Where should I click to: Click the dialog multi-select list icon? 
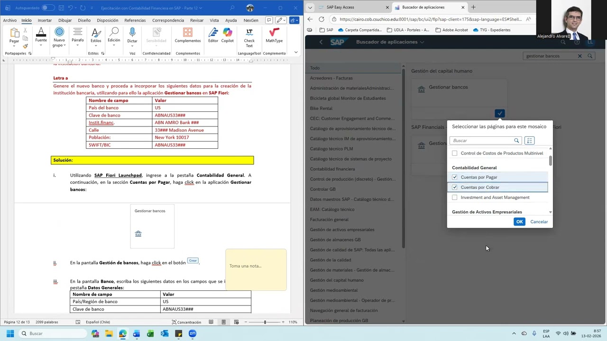(530, 141)
